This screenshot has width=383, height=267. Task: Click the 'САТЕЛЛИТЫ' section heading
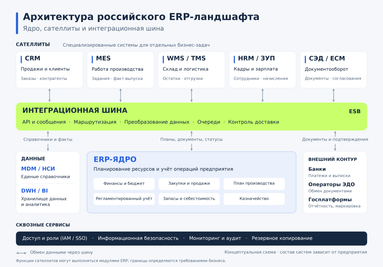(33, 44)
